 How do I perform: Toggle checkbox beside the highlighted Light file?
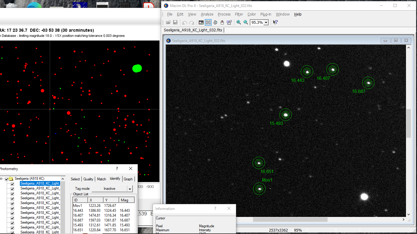coord(13,184)
